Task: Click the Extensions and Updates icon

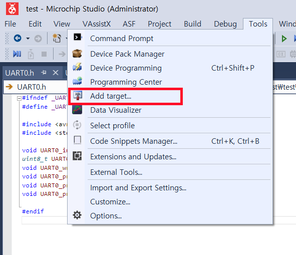Action: 77,156
